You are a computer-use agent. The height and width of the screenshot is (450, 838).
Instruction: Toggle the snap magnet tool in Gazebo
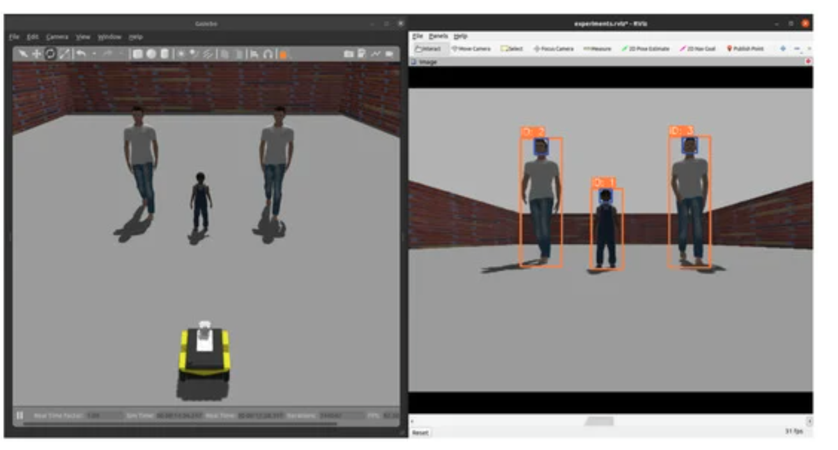[x=268, y=55]
